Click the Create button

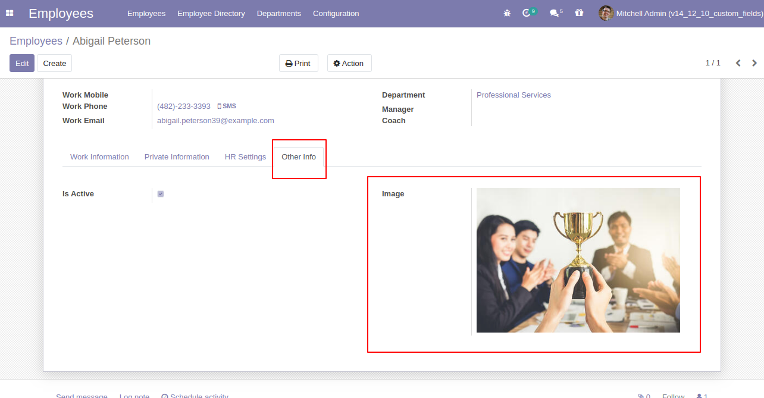coord(55,63)
